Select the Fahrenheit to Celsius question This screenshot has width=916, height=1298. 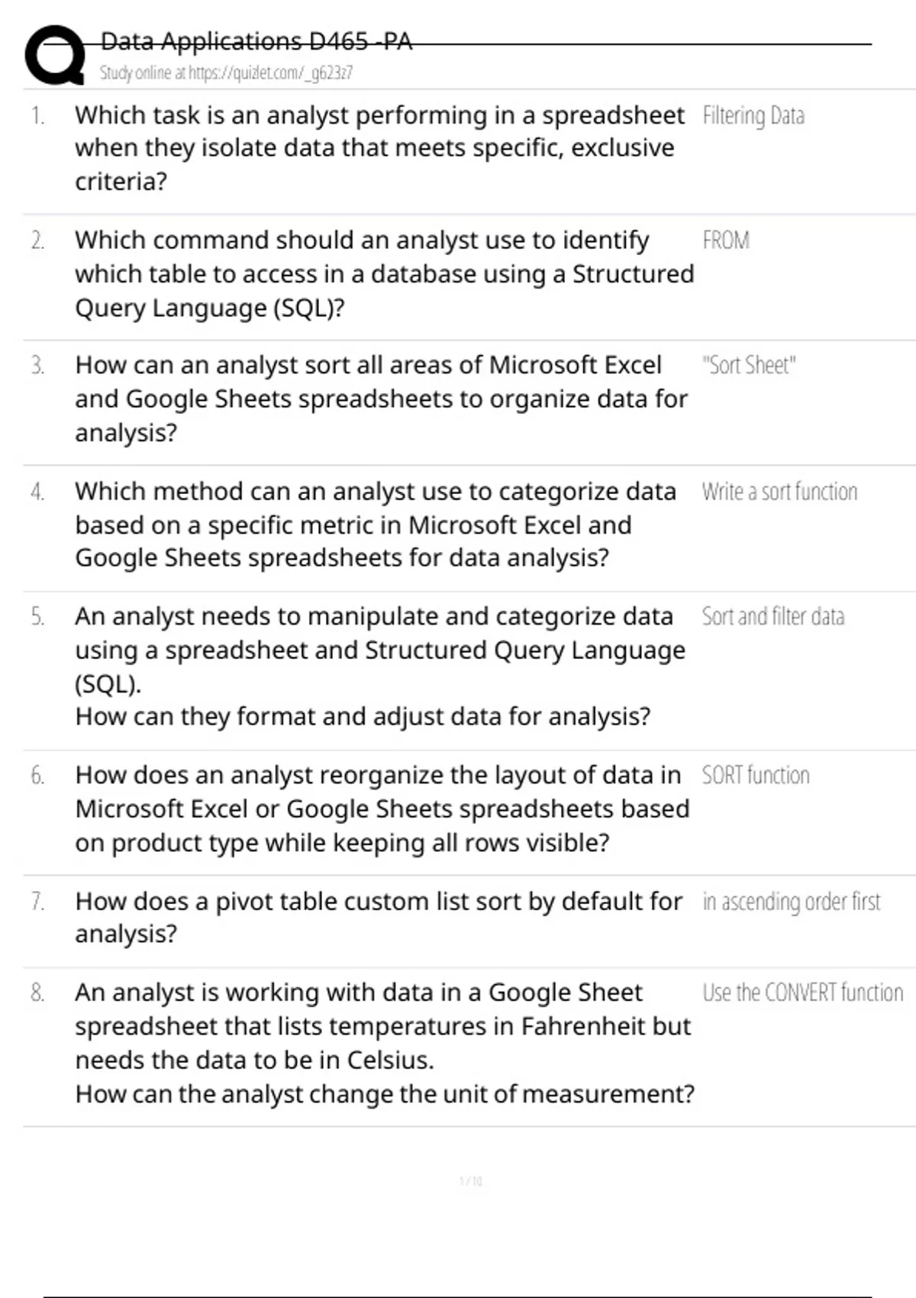(x=384, y=1043)
